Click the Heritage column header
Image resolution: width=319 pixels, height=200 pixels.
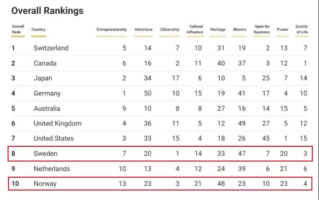click(x=217, y=29)
